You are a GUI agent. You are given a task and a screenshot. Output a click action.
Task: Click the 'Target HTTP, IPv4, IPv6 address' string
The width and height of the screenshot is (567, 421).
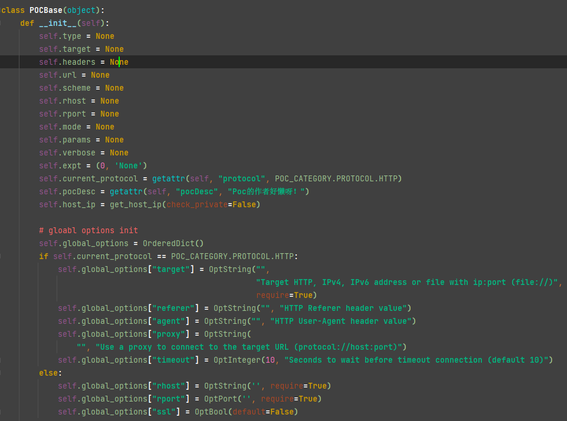click(407, 283)
